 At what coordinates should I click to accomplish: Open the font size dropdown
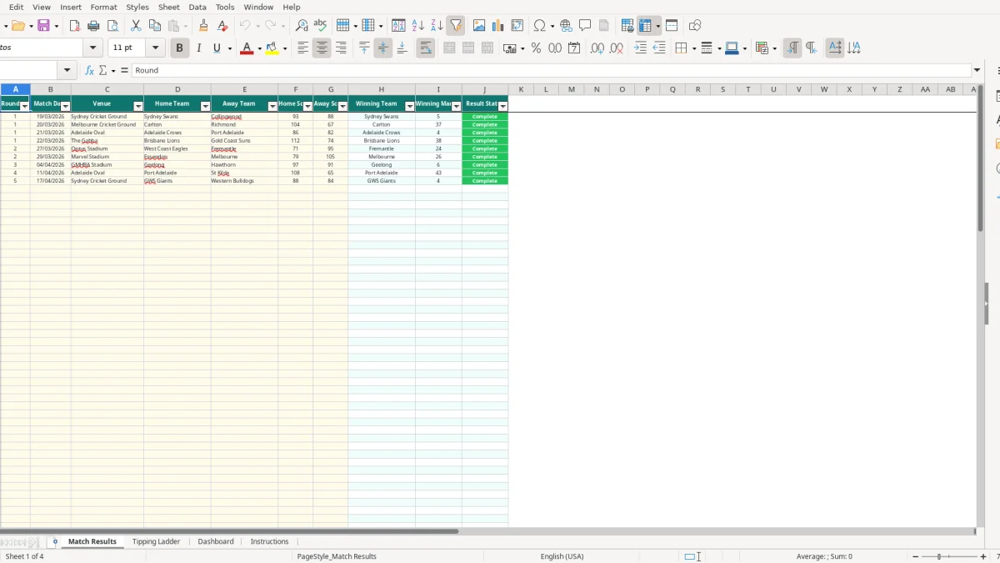tap(155, 48)
